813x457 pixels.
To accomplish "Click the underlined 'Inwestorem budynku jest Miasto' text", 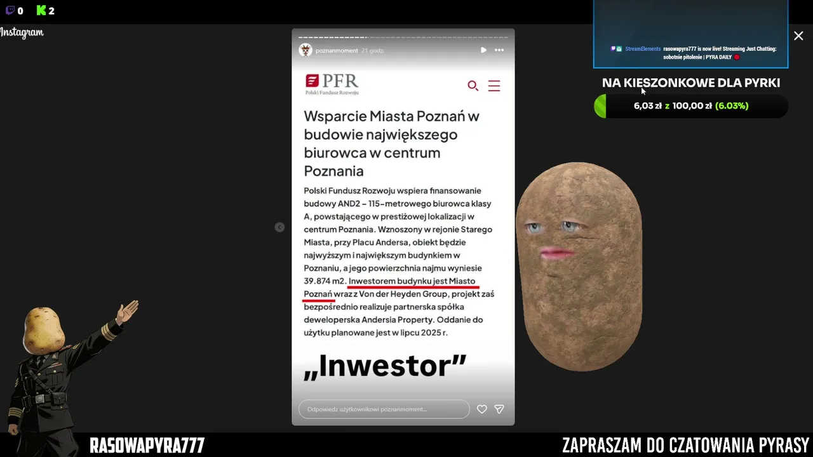I will tap(412, 281).
